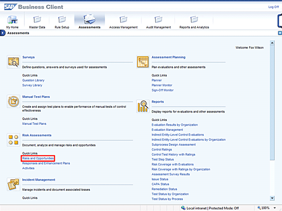Open the My Home workspace icon

(x=12, y=20)
